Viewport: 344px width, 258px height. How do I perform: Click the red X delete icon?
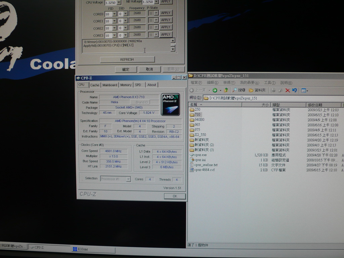click(288, 90)
